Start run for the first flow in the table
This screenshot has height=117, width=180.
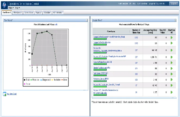pos(172,38)
